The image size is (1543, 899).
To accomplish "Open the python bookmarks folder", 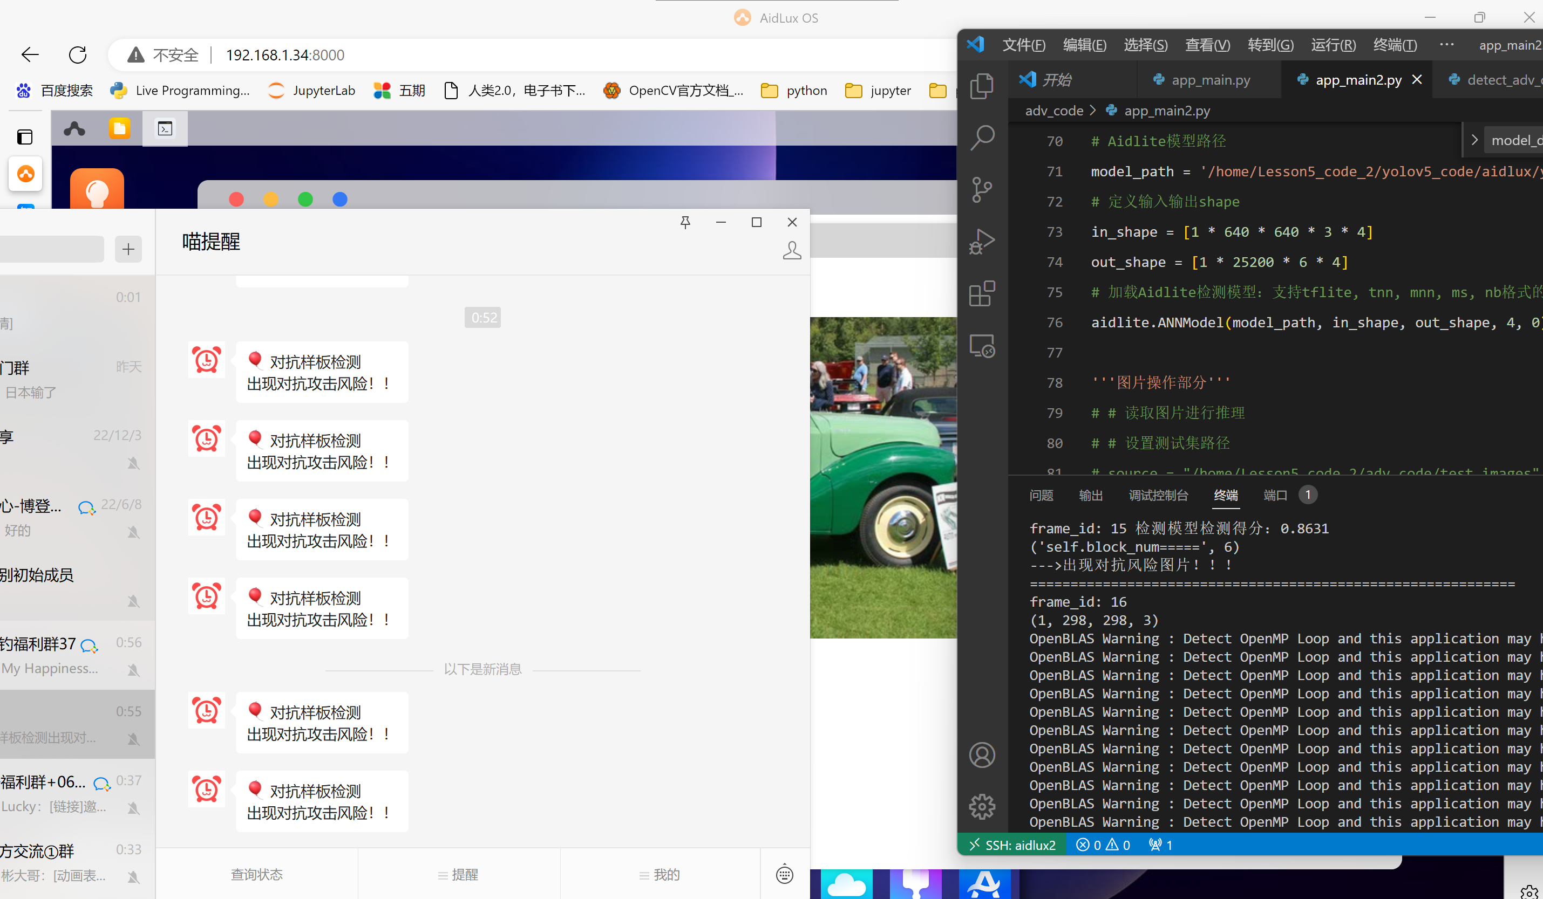I will (793, 91).
